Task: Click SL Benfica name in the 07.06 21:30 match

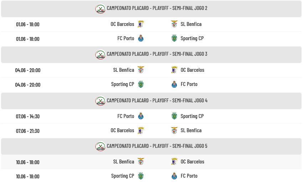Action: 191,130
